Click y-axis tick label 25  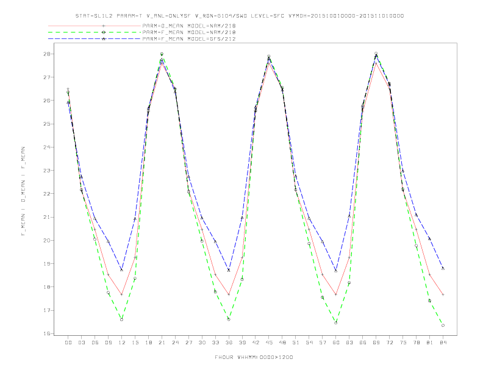(x=46, y=124)
